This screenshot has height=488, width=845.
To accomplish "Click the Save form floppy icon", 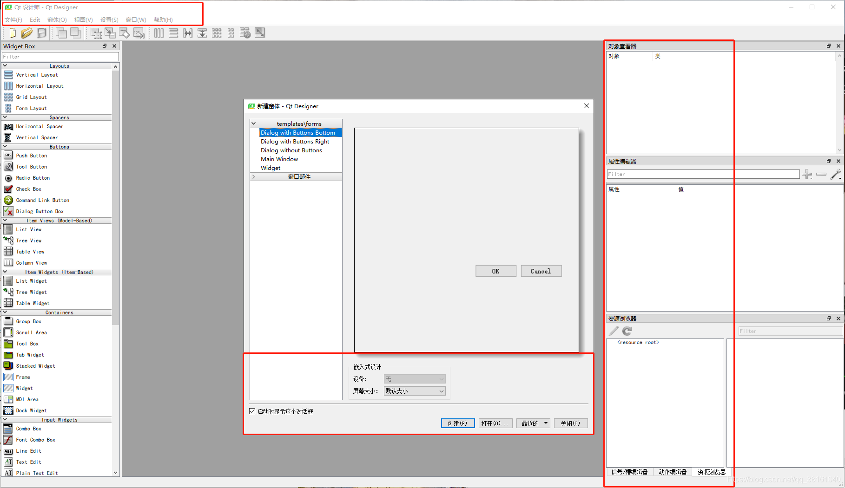I will pos(42,33).
